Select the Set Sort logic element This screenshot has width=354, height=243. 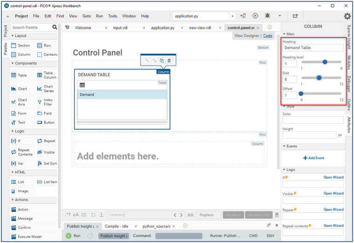click(x=47, y=163)
